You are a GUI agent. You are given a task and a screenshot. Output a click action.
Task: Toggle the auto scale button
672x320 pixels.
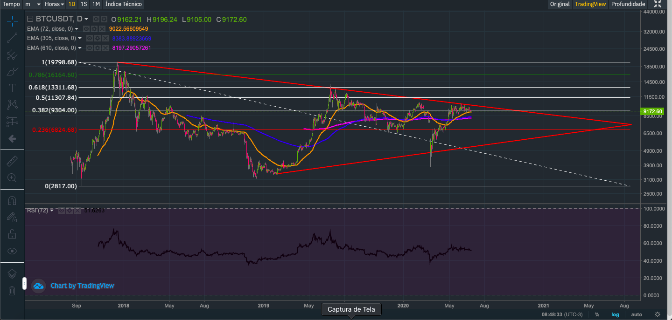point(637,314)
